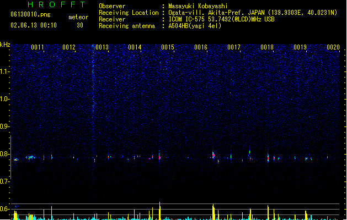
Task: Click the 0016 time marker
Action: (201, 47)
